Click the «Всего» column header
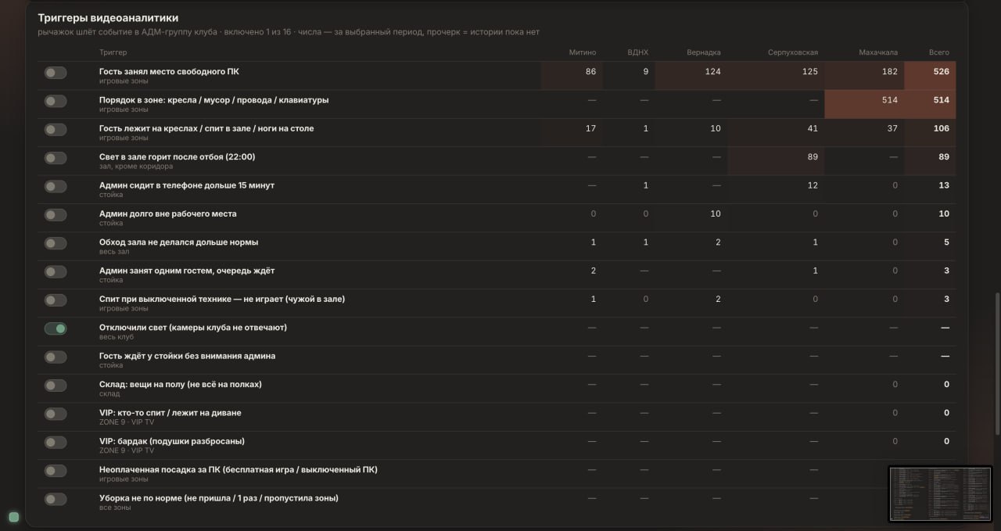1001x531 pixels. point(939,52)
